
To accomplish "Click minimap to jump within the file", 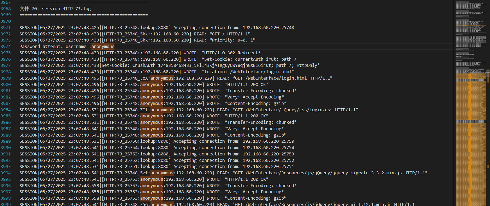I will [x=471, y=103].
